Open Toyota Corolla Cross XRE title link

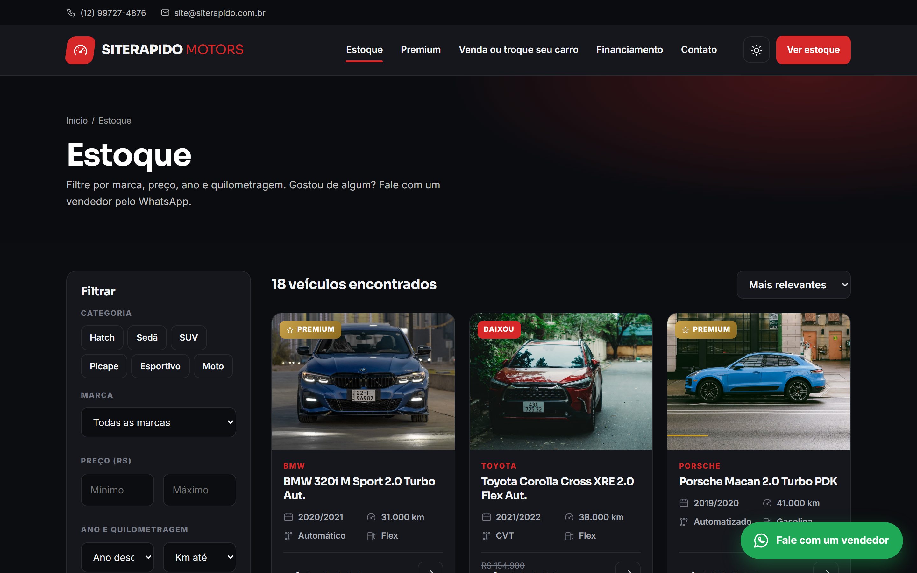tap(558, 489)
